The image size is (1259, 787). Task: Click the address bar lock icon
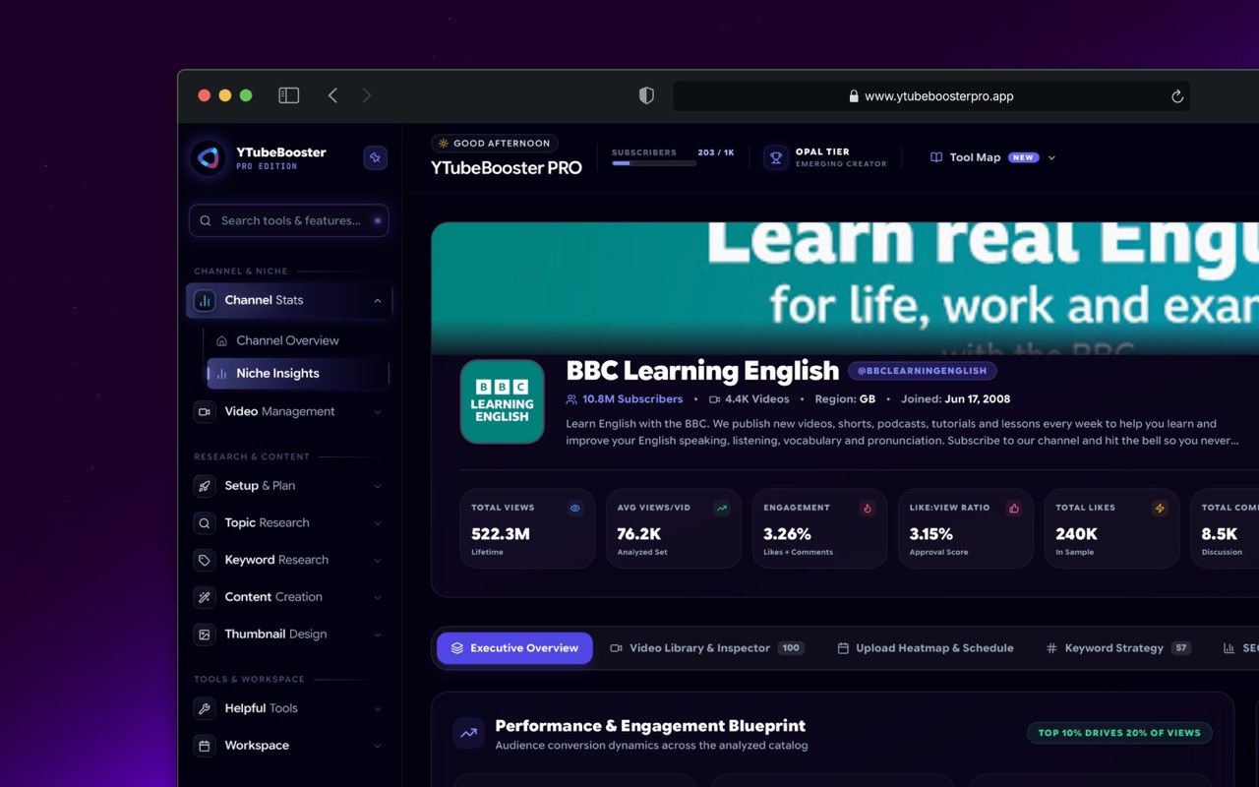click(x=854, y=96)
